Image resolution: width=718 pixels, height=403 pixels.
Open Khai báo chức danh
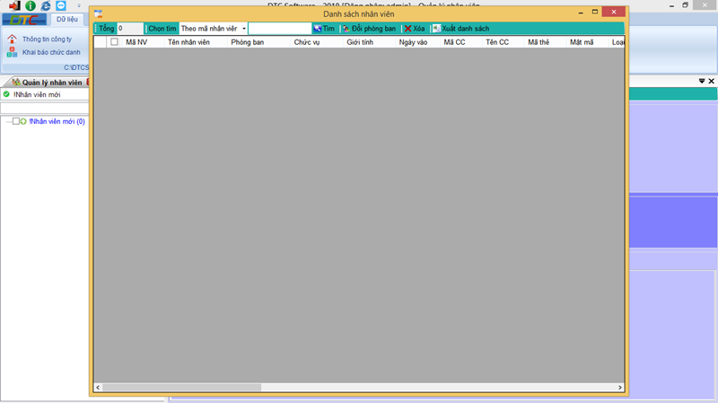click(x=49, y=52)
